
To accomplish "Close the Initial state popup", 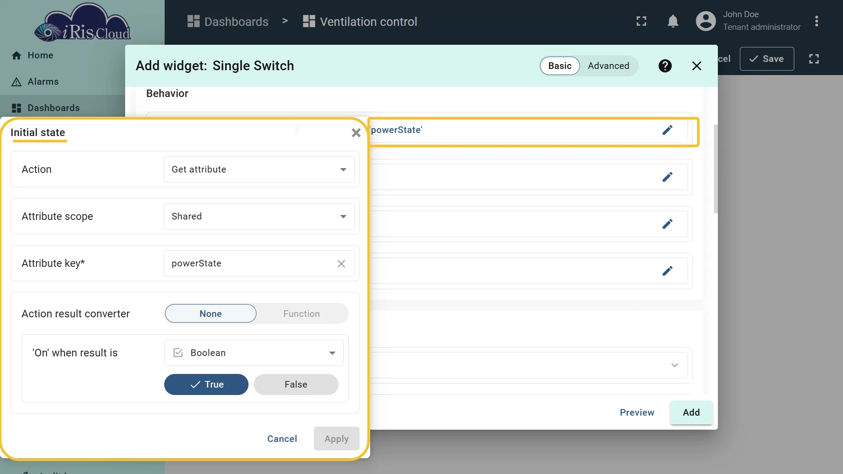I will click(356, 133).
